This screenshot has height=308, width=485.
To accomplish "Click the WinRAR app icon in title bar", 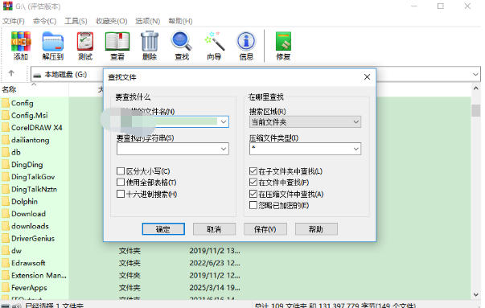I will [8, 6].
